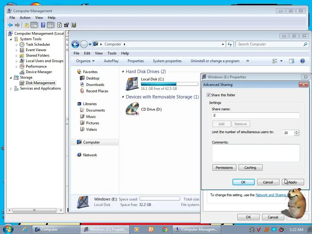Viewport: 312px width, 234px height.
Task: Decrease simultaneous users limit with down arrow
Action: click(x=296, y=134)
